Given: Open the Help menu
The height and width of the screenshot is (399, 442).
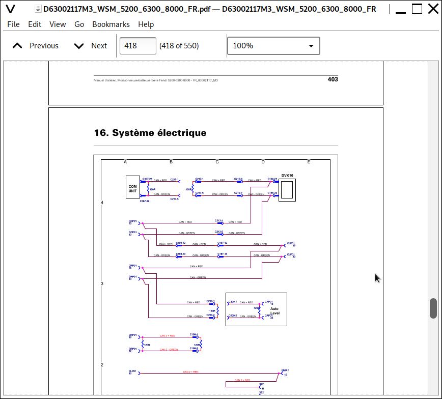Looking at the screenshot, I should pyautogui.click(x=146, y=24).
